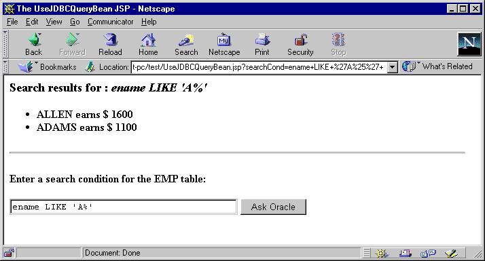Screen dimensions: 485x261
Task: Reload the page using Reload icon
Action: coord(110,44)
